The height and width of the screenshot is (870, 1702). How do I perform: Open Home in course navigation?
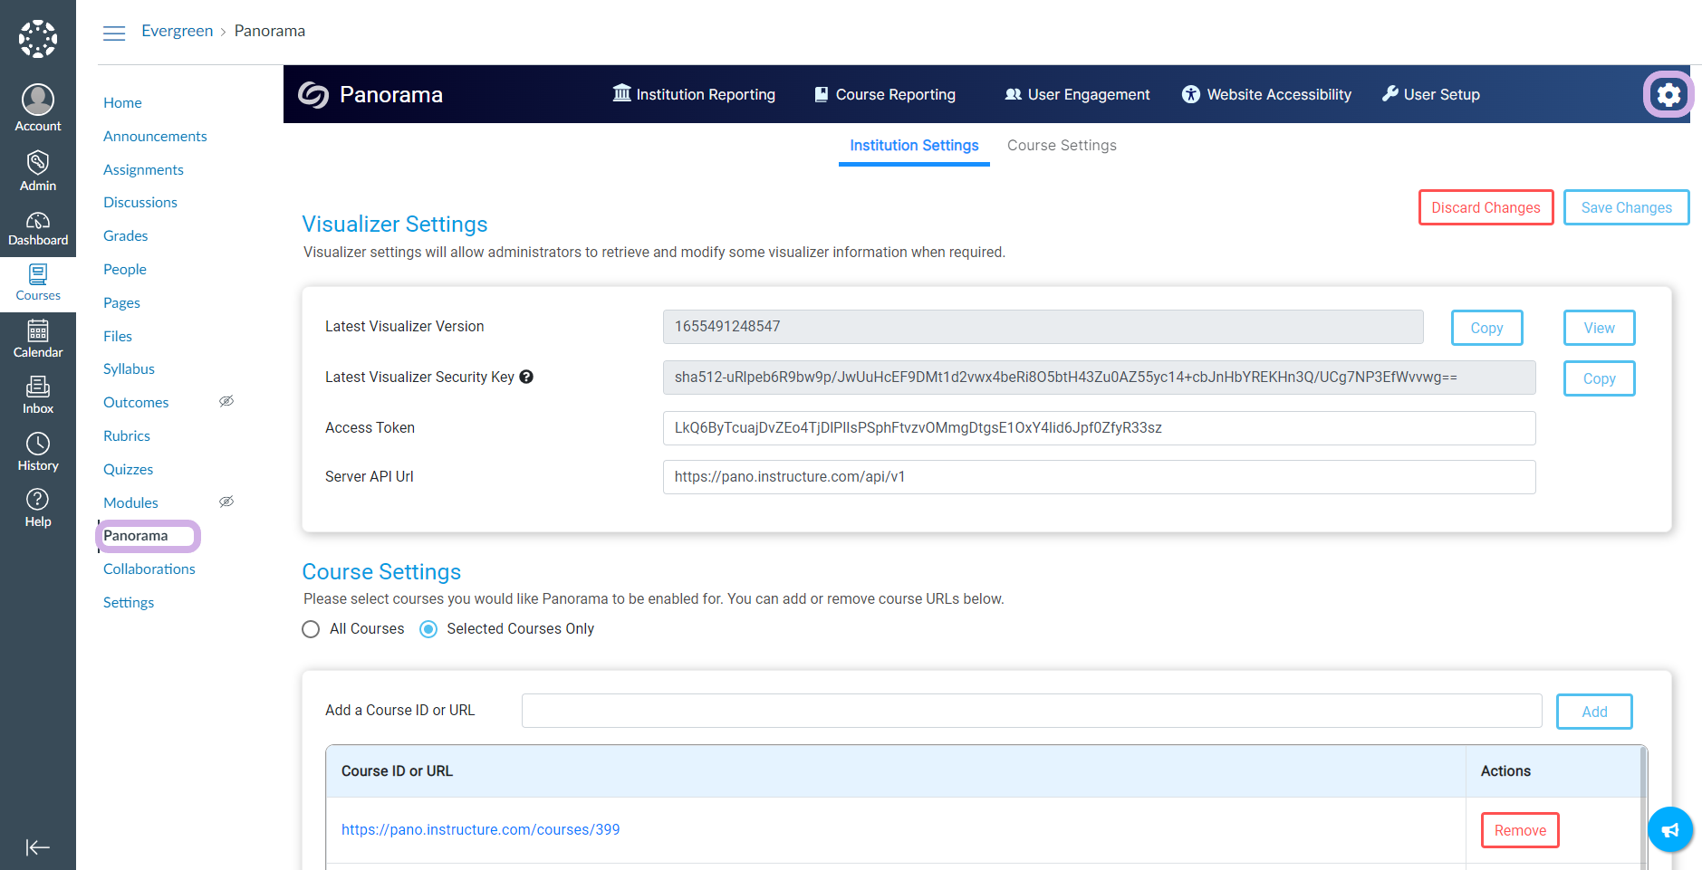point(122,102)
